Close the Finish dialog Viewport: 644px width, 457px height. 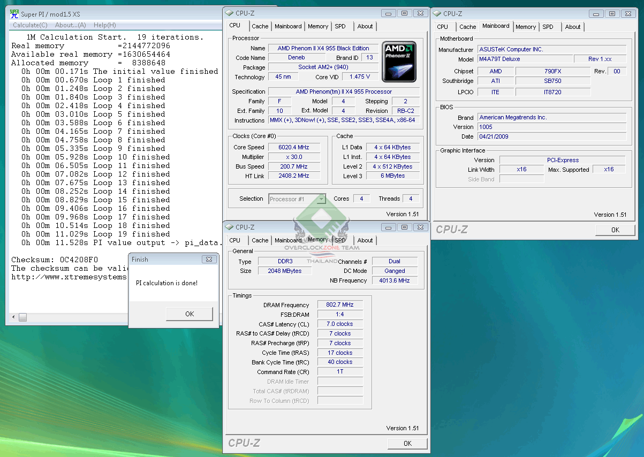click(209, 259)
